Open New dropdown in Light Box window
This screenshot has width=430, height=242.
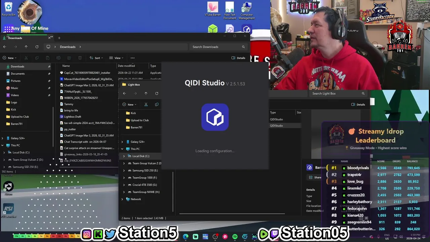[129, 105]
